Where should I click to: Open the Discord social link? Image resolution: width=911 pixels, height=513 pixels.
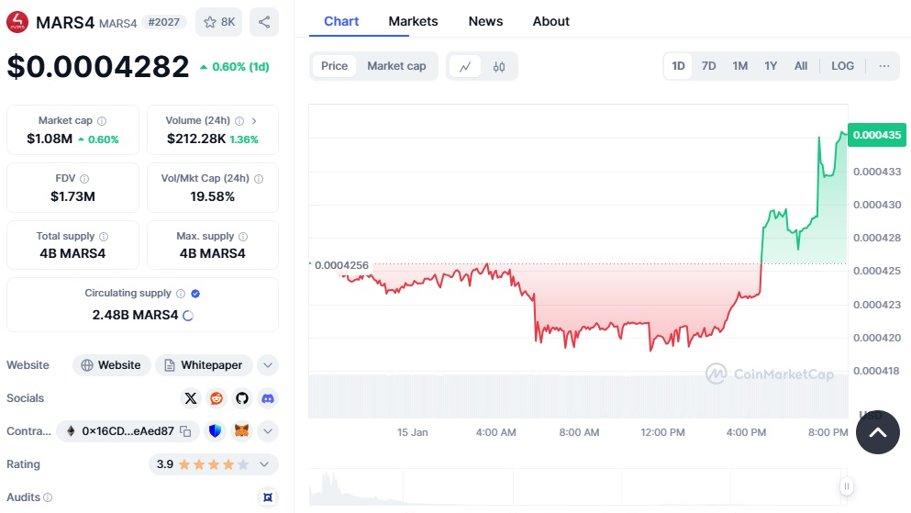pos(268,398)
